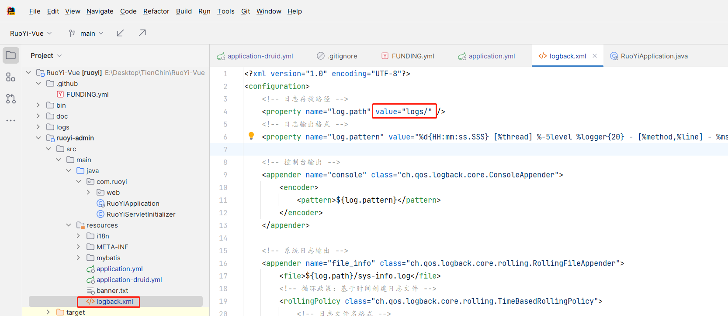The height and width of the screenshot is (316, 728).
Task: Click the Push outgoing arrow icon
Action: (142, 33)
